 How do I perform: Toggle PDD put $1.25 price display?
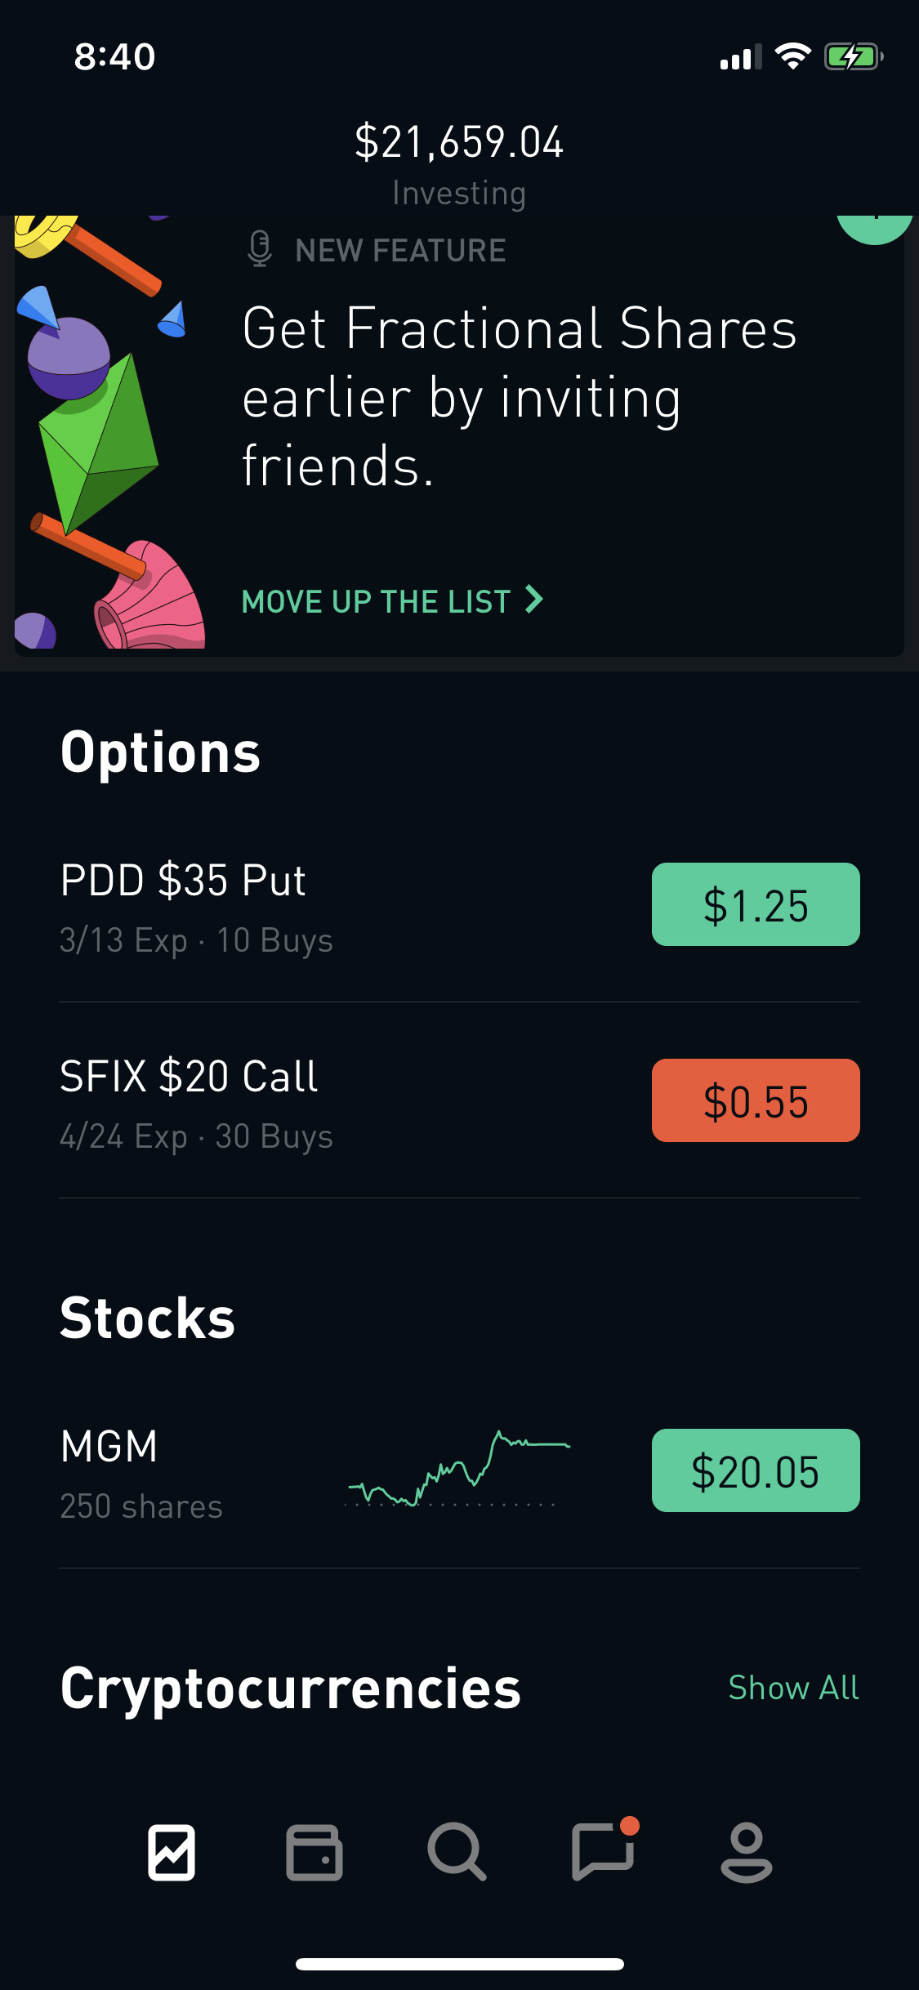click(x=756, y=904)
